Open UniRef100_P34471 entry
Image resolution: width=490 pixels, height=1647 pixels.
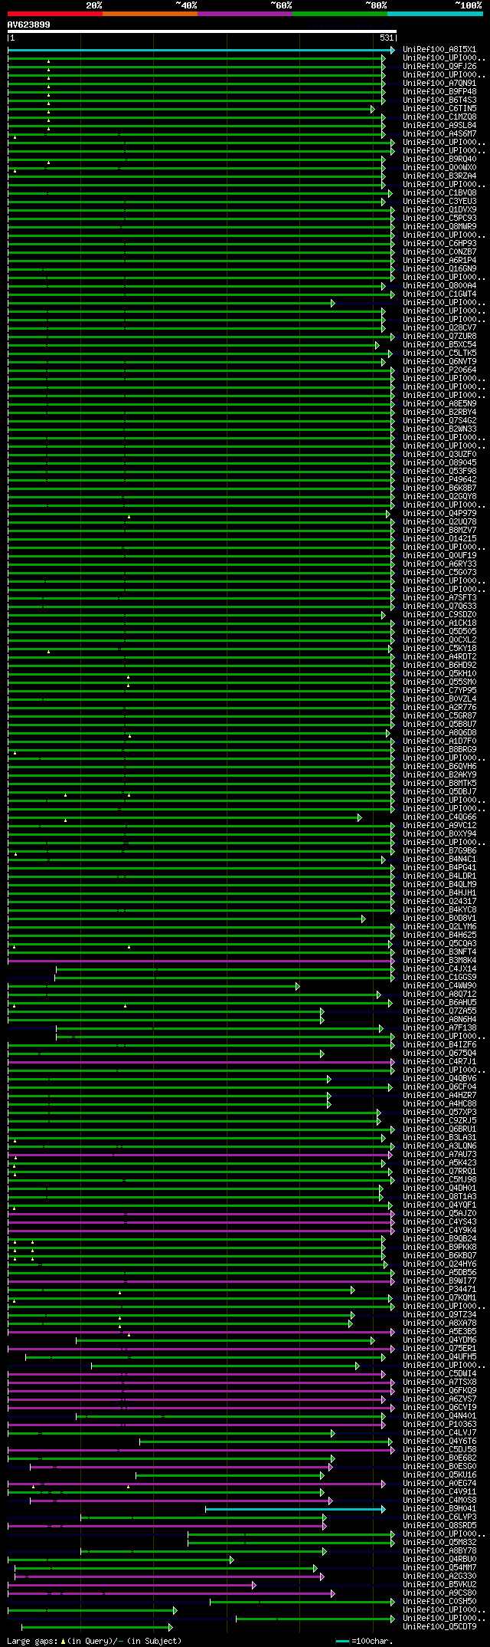439,1290
